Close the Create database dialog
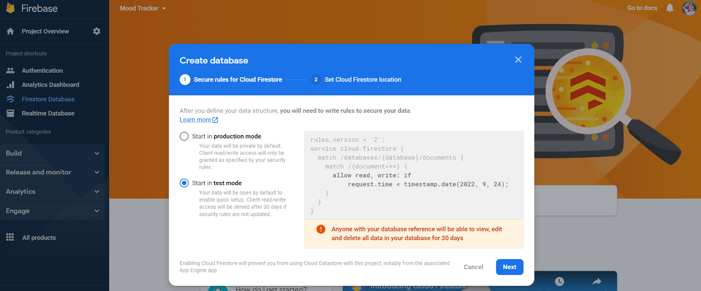 click(x=518, y=60)
